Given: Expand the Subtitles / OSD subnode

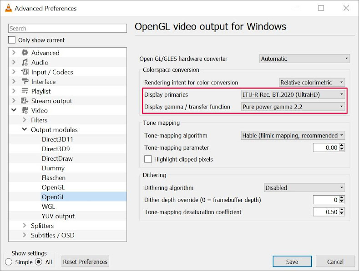Looking at the screenshot, I should pos(25,235).
